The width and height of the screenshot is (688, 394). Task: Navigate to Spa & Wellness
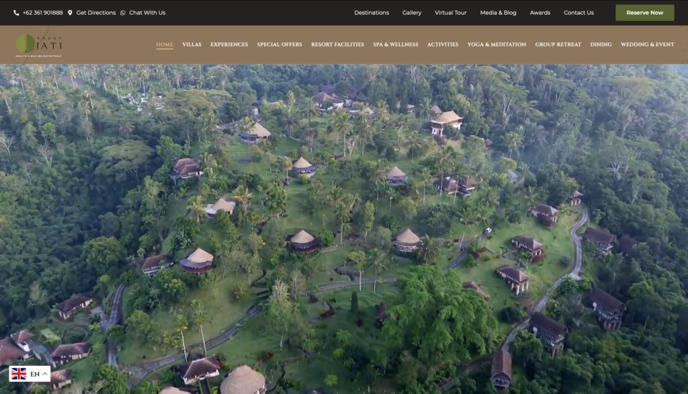point(396,45)
